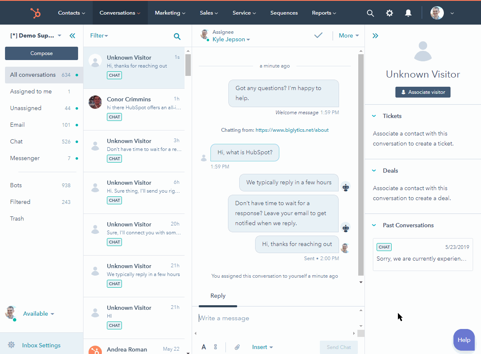
Task: Click the attachment paperclip icon
Action: coord(237,347)
